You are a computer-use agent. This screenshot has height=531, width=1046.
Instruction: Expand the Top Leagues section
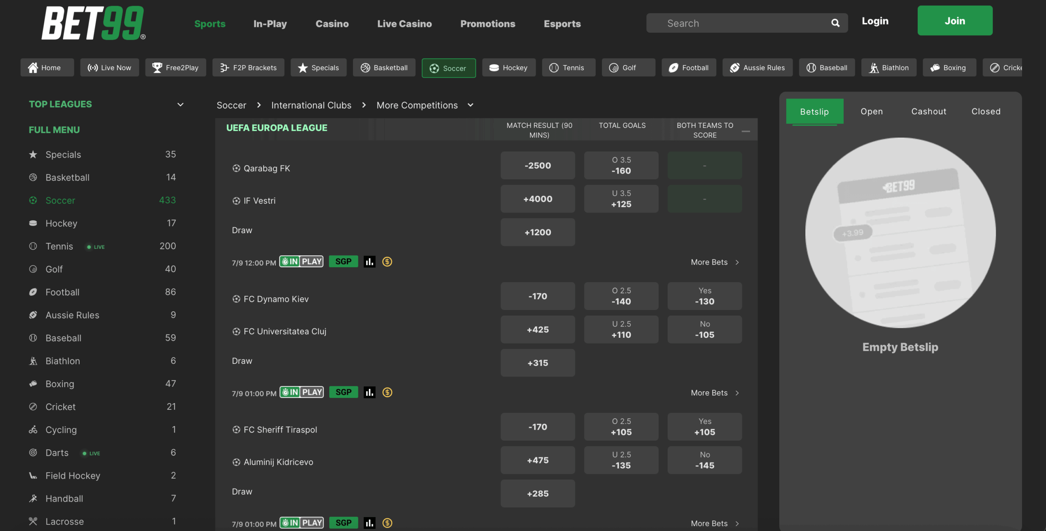(x=180, y=105)
